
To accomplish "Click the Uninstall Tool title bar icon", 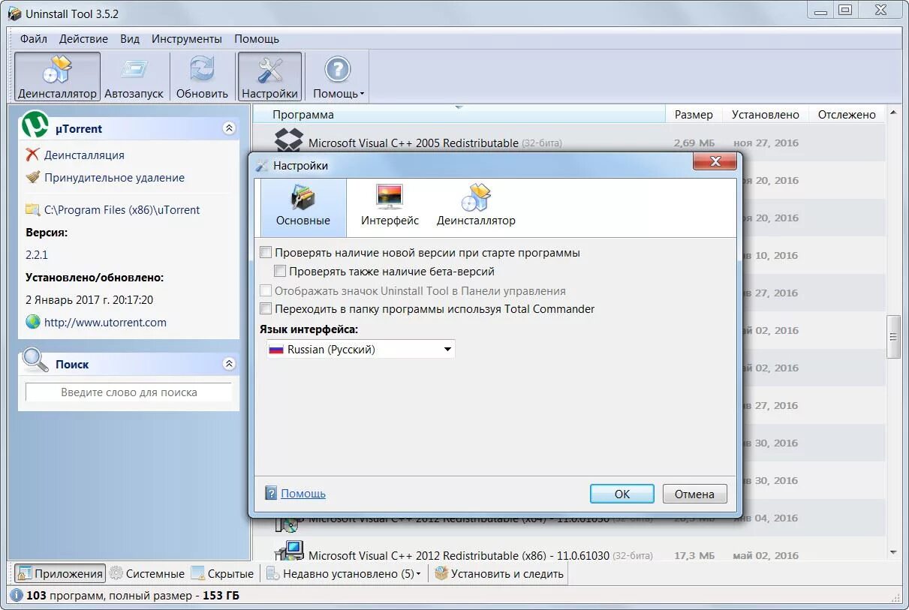I will pyautogui.click(x=15, y=14).
